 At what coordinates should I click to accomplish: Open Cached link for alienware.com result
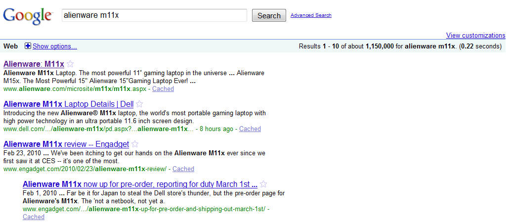tap(163, 89)
